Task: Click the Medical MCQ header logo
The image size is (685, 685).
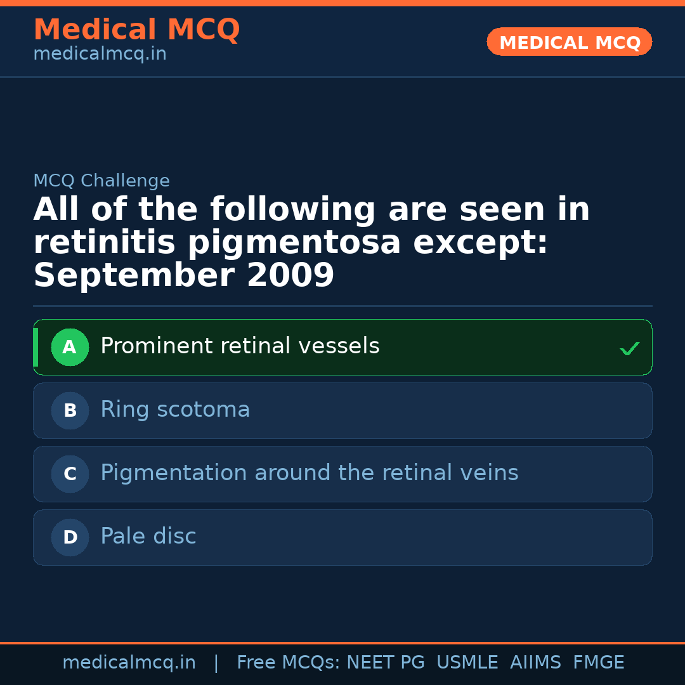Action: click(136, 29)
